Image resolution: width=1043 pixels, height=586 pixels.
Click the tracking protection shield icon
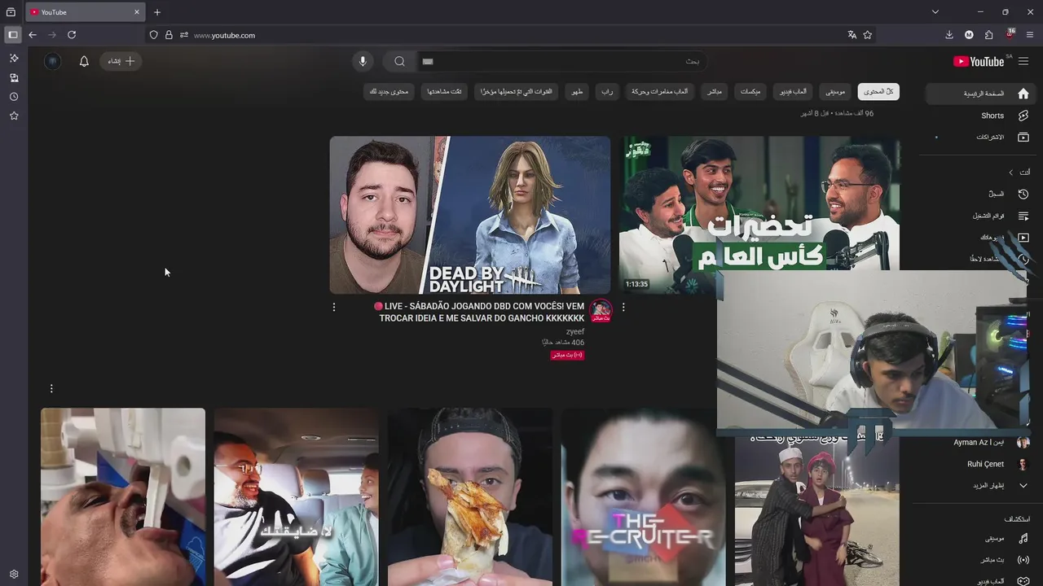coord(153,35)
